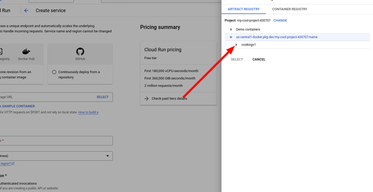Click the 2 million requests/month line
Screen dimensions: 373x192
[163, 86]
